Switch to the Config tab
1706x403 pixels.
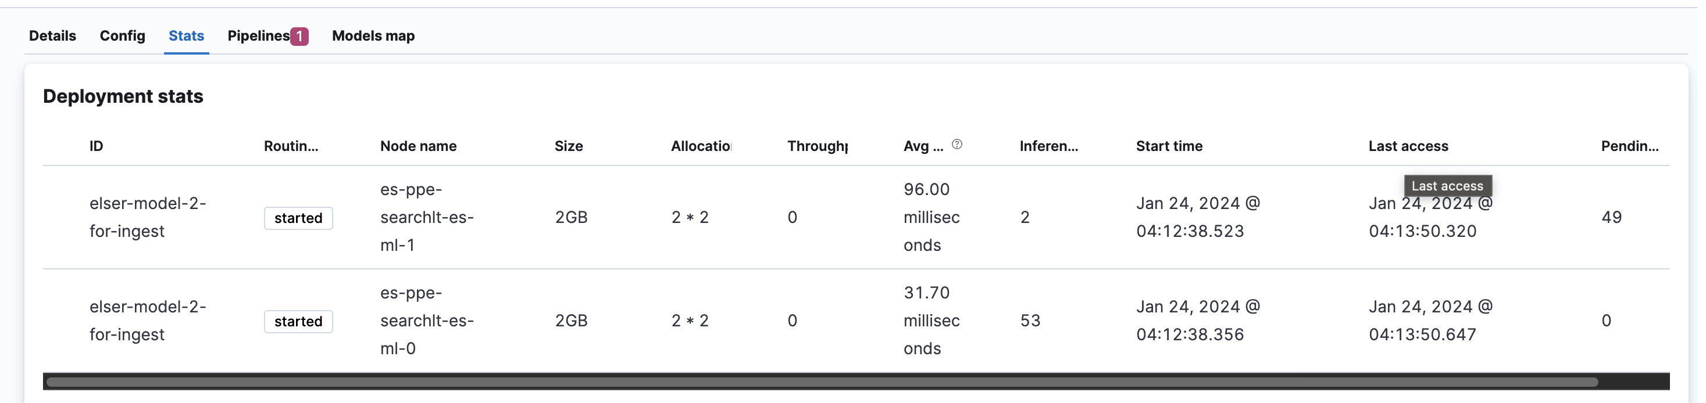123,36
